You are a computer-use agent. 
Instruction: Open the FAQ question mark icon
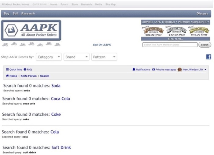tap(25, 69)
